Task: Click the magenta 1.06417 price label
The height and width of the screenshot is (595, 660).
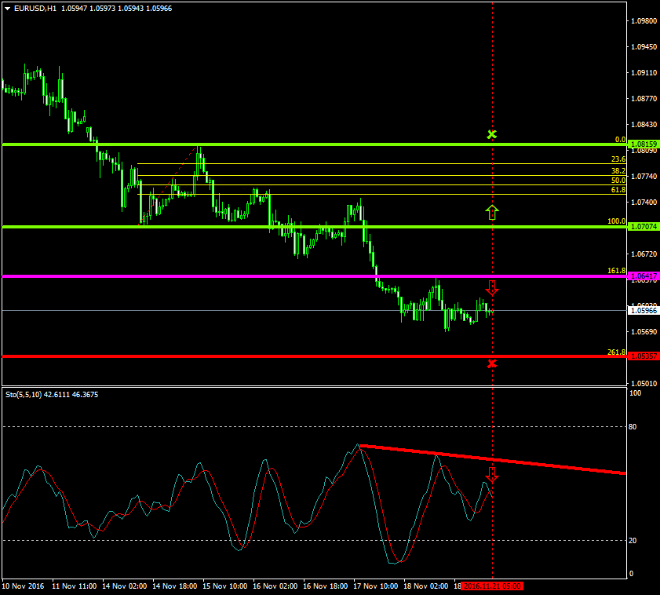Action: 644,276
